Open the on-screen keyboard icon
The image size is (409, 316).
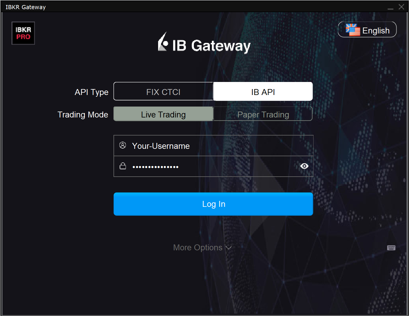[x=391, y=248]
